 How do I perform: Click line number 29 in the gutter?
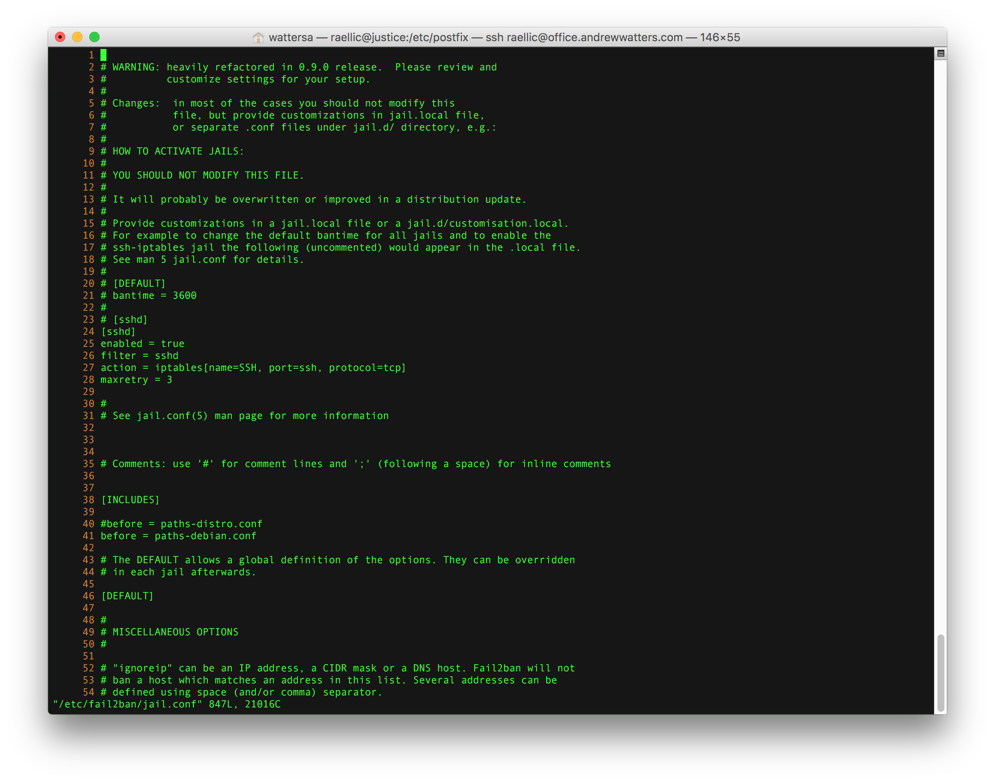(x=88, y=392)
